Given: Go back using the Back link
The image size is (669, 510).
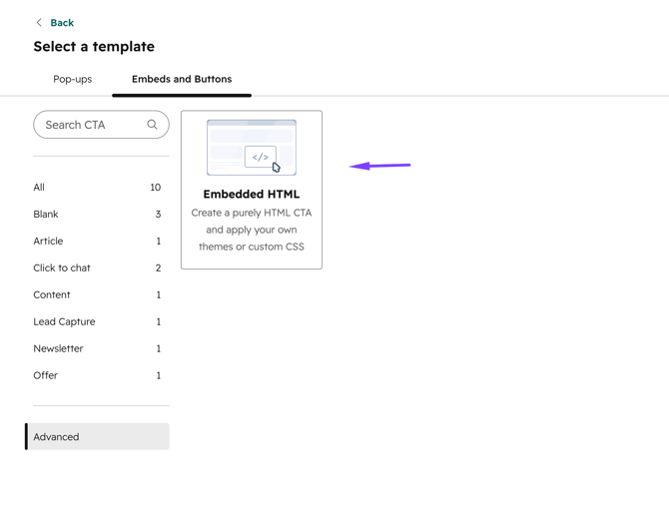Looking at the screenshot, I should [62, 23].
